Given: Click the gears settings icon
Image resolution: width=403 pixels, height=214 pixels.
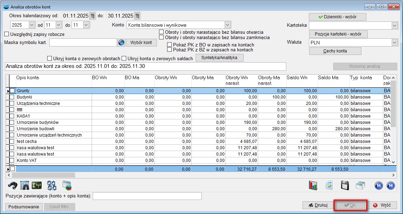Looking at the screenshot, I should pyautogui.click(x=52, y=185).
